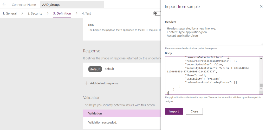Close the Import from sample panel

click(261, 6)
